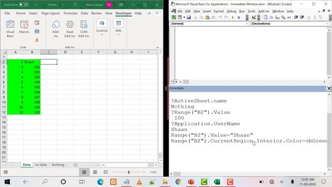
Task: Click the Break pause icon in VBA
Action: 239,17
